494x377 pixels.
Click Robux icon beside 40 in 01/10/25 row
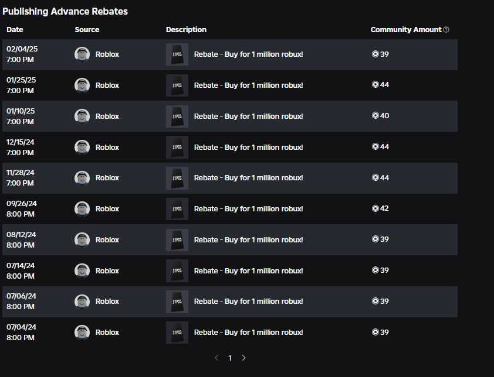click(375, 115)
